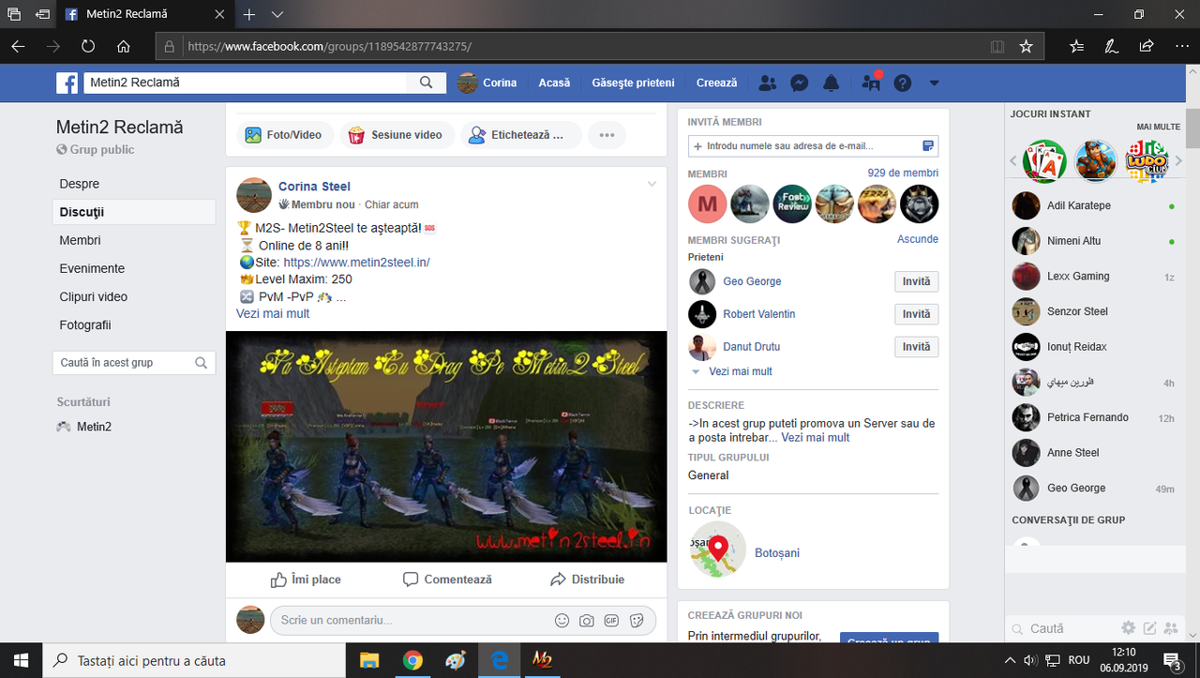The image size is (1200, 678).
Task: Invite Danut Drutu
Action: coord(916,347)
